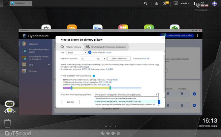Click the Ustaw maksimum button

coord(119,58)
